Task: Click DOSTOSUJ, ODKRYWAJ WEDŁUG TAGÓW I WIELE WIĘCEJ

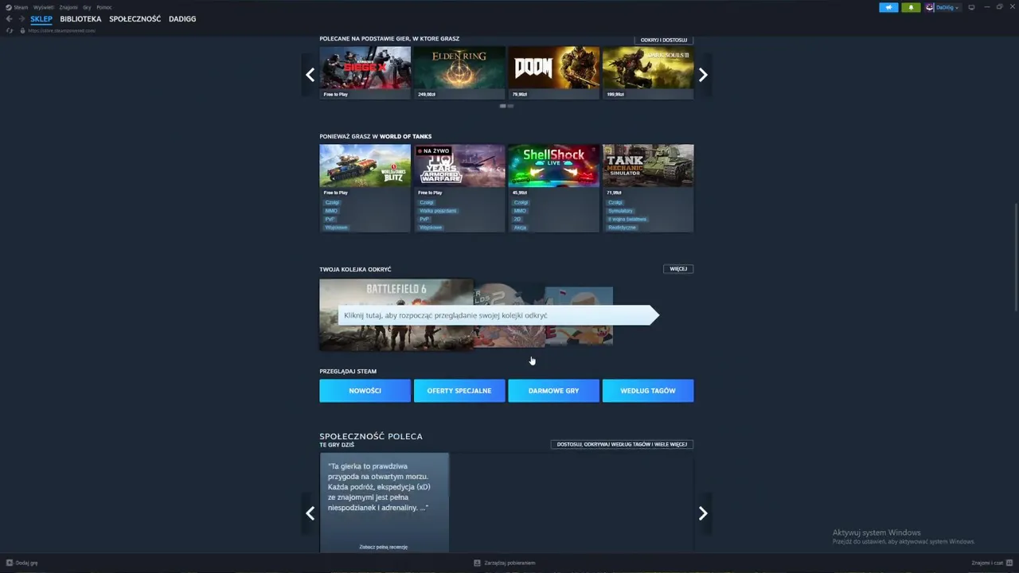Action: point(622,444)
